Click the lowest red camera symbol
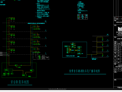The height and width of the screenshot is (92, 122). pos(38,49)
